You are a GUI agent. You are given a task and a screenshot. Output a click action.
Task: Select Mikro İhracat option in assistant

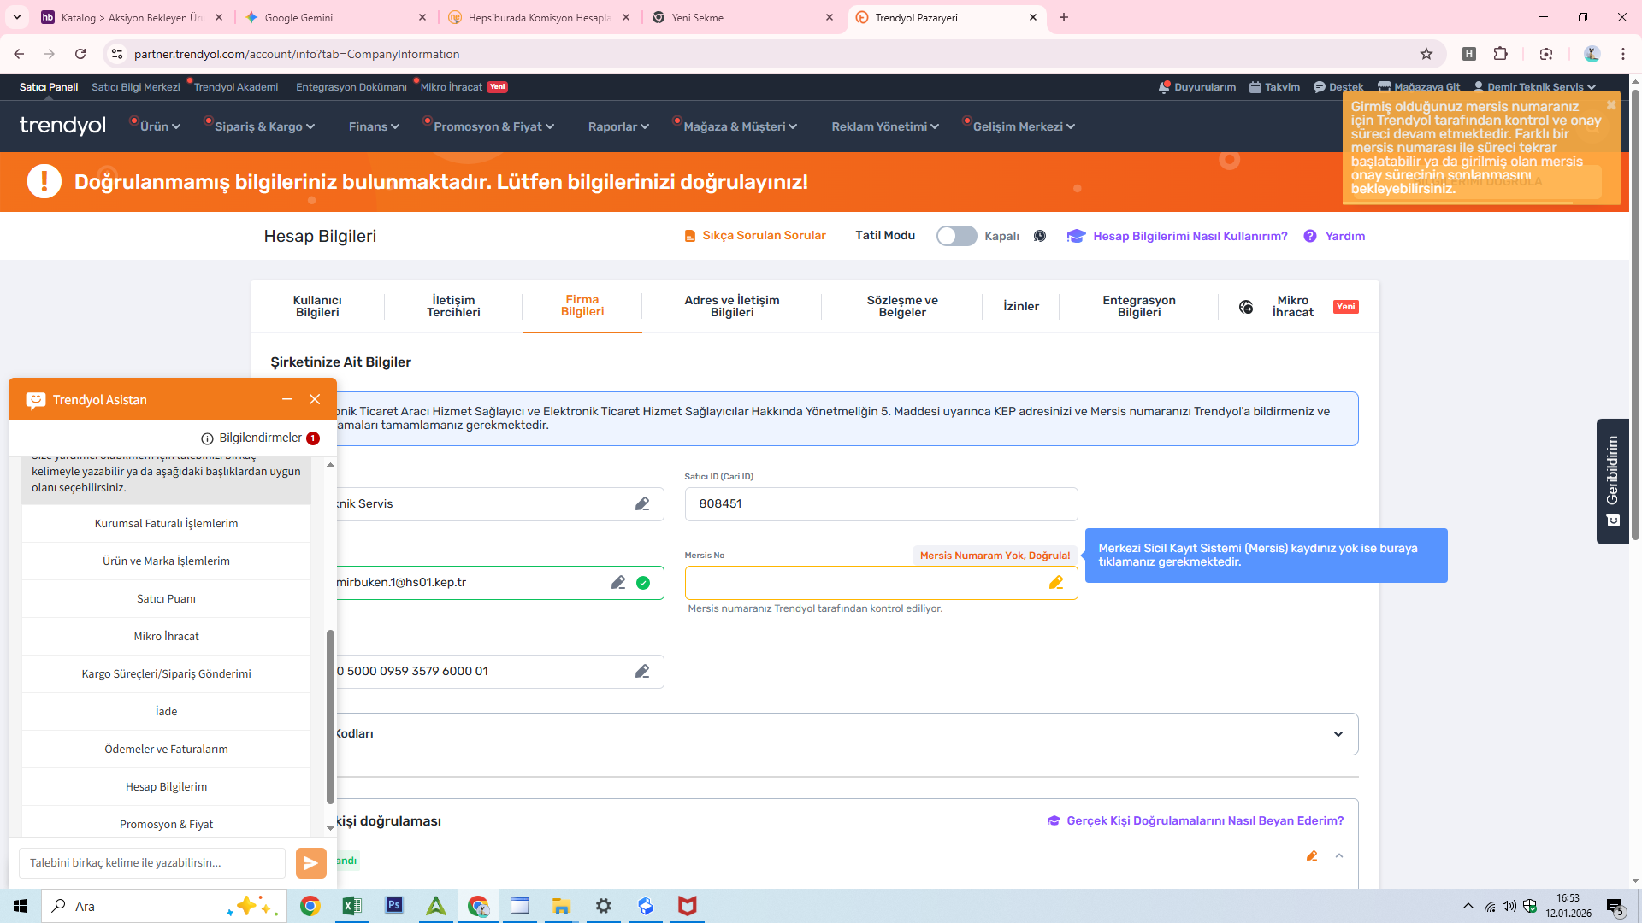coord(166,637)
